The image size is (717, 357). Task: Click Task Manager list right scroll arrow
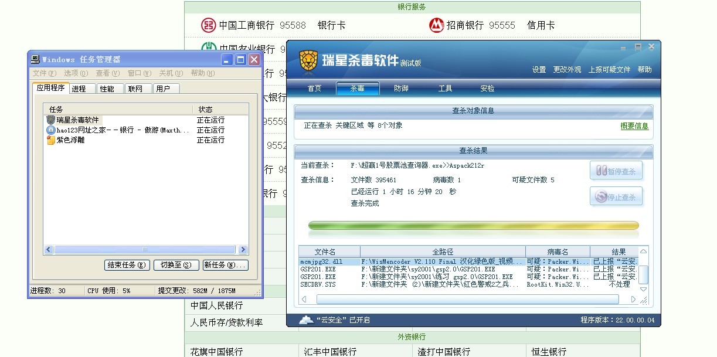point(243,250)
